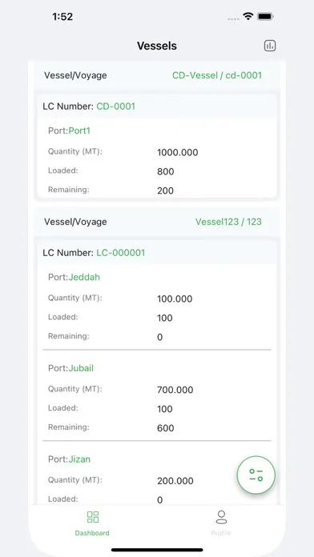The height and width of the screenshot is (557, 314).
Task: Open the chart report icon in header
Action: click(270, 46)
